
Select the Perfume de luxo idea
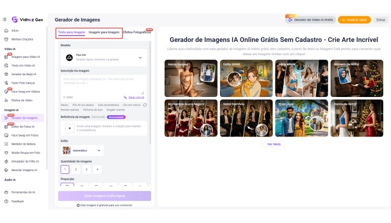point(93,110)
